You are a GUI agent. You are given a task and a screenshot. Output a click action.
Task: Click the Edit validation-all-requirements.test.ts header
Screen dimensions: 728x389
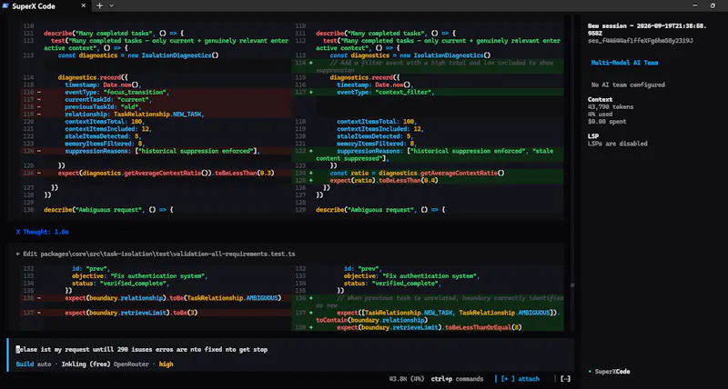156,254
